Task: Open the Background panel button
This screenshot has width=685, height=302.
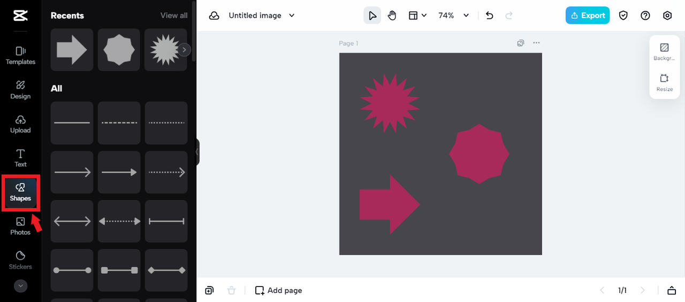Action: pyautogui.click(x=665, y=52)
